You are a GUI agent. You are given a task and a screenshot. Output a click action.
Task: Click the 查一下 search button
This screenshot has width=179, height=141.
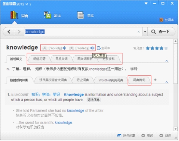coord(161,32)
